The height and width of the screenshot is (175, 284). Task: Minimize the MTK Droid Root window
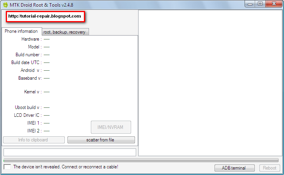tap(250, 4)
